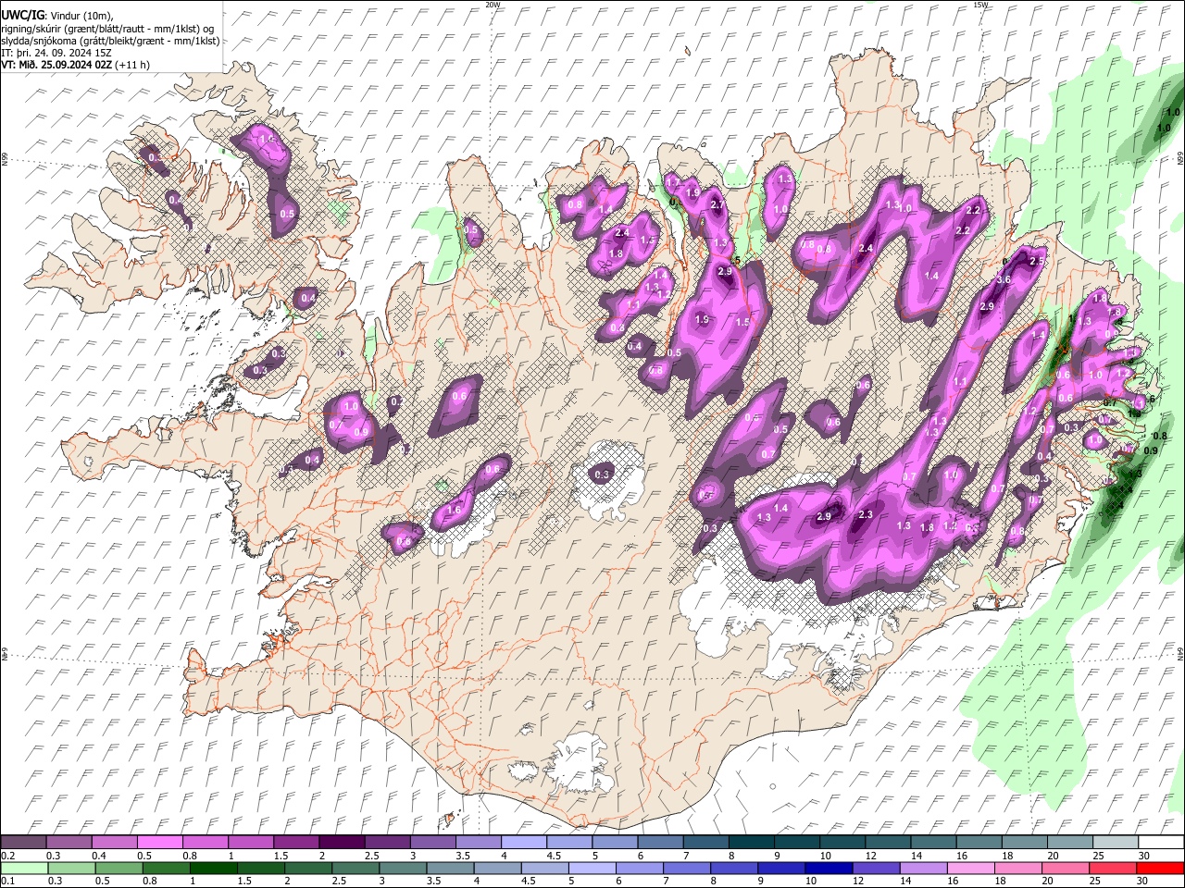Pick the pale gray top swatch between 25 and 30
Viewport: 1185px width, 888px height.
[x=1115, y=843]
